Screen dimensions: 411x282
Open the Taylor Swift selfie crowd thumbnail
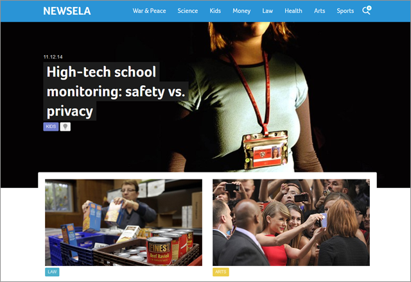(291, 222)
